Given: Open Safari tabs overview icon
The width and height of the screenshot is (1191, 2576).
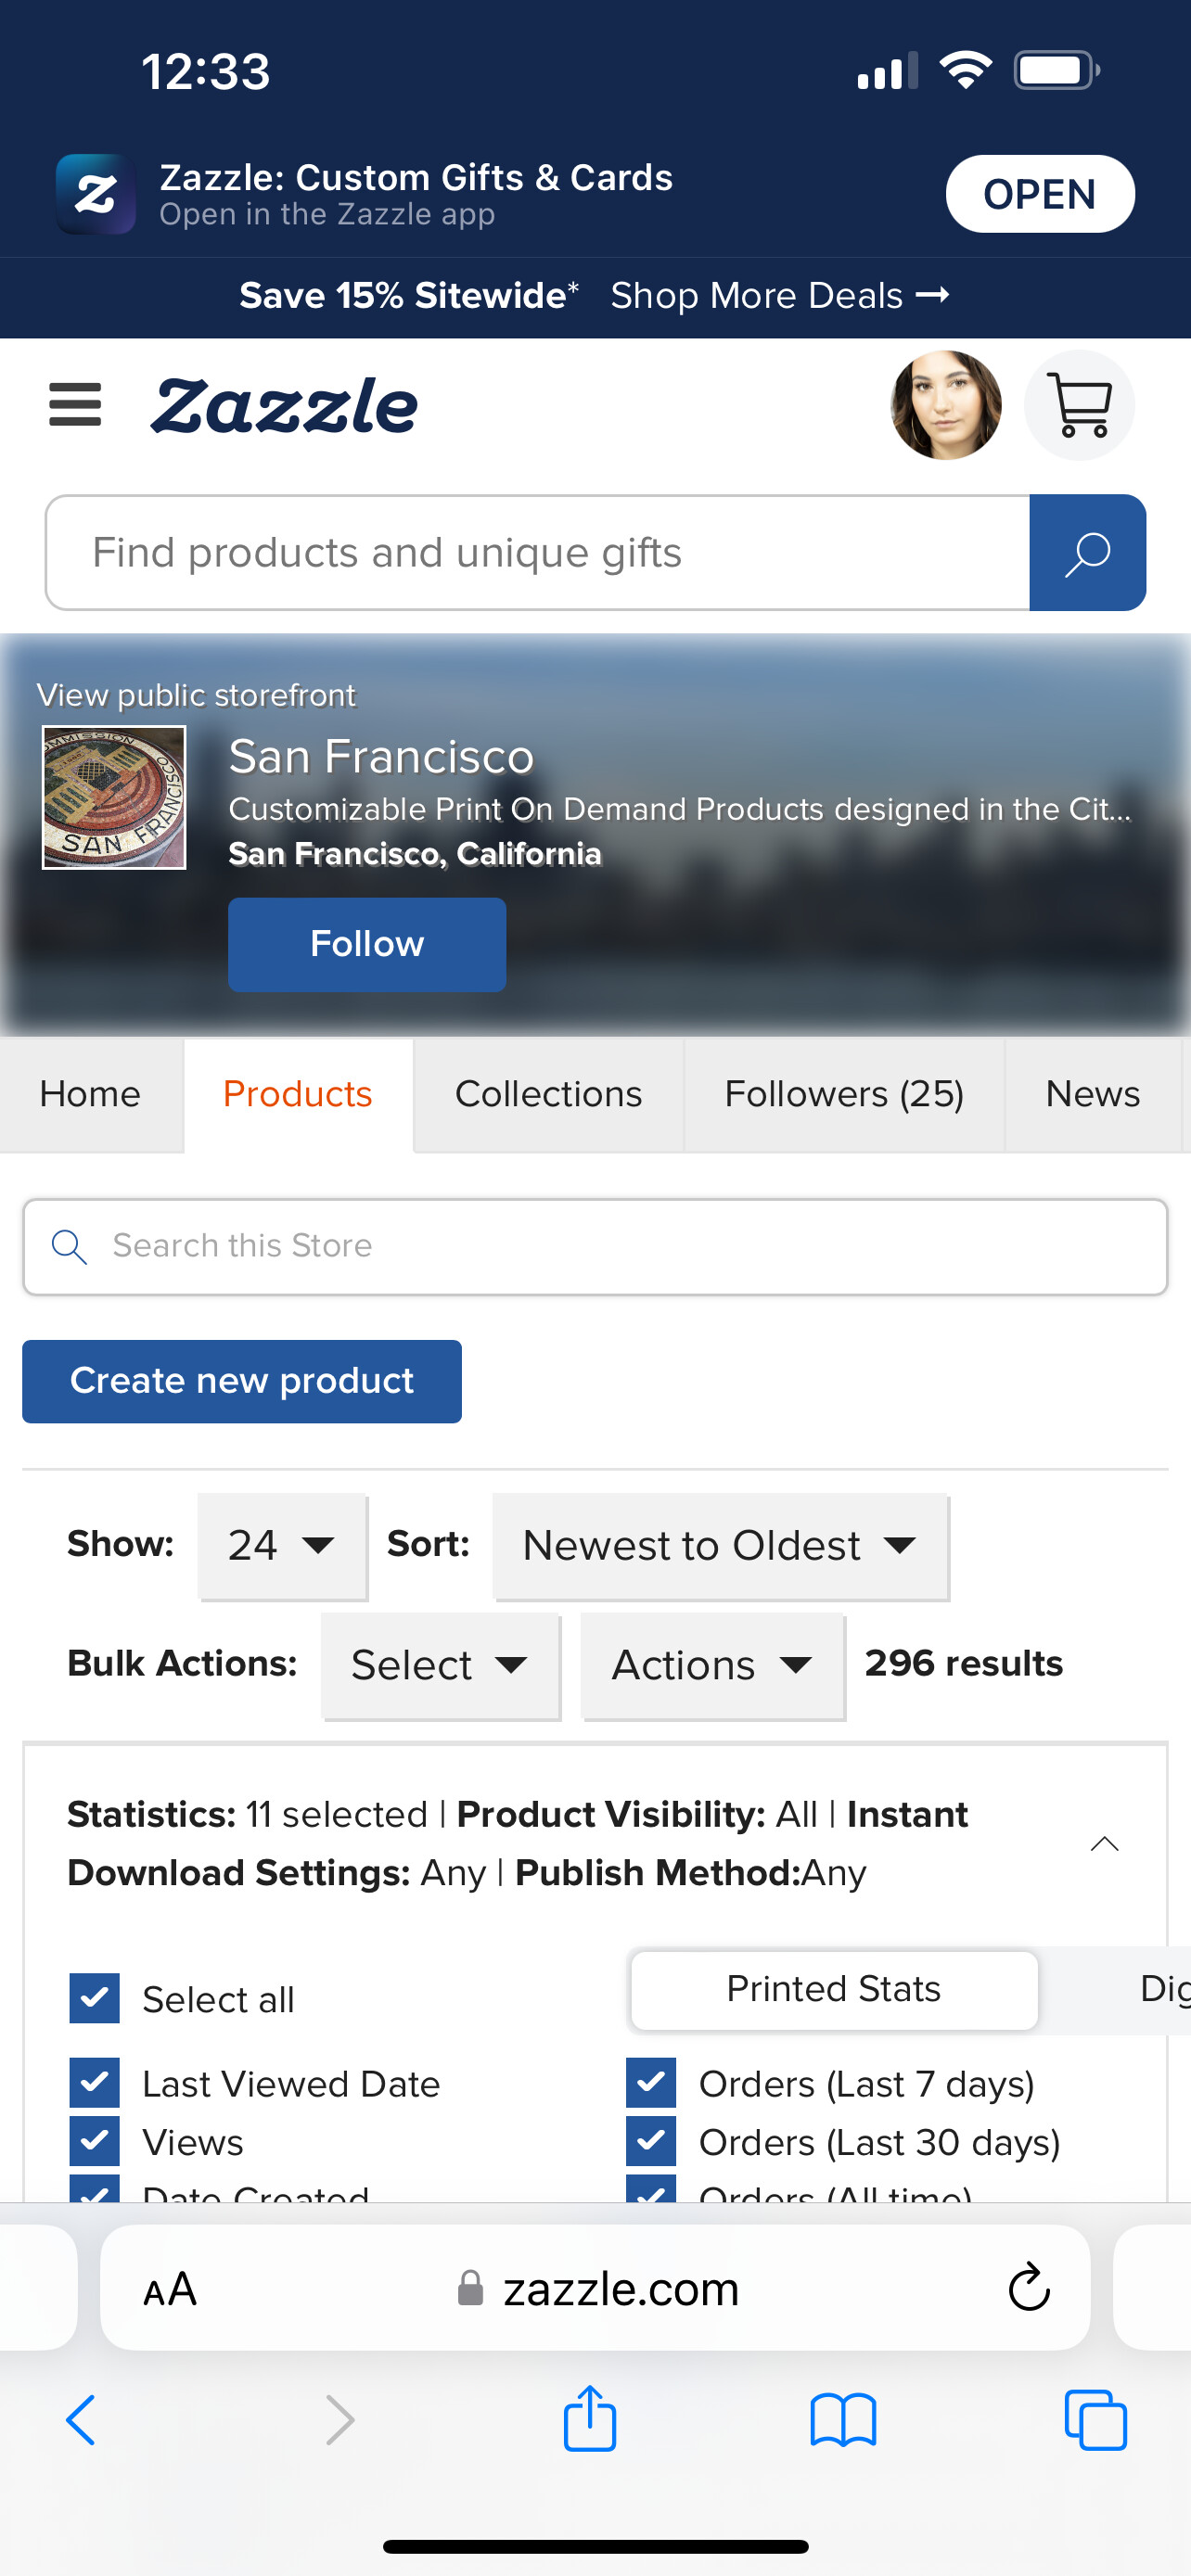Looking at the screenshot, I should tap(1095, 2420).
